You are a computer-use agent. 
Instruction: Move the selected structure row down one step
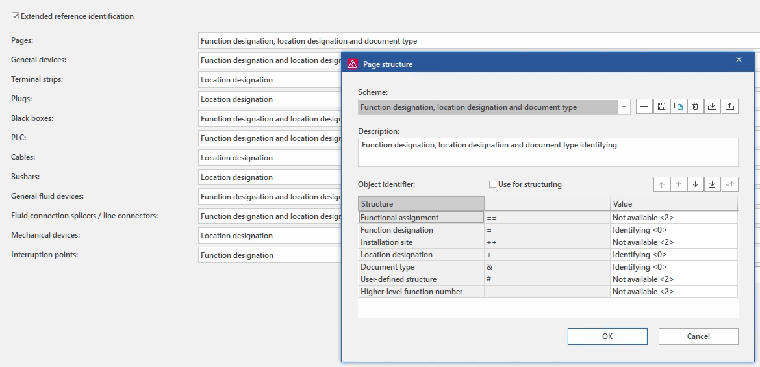696,184
